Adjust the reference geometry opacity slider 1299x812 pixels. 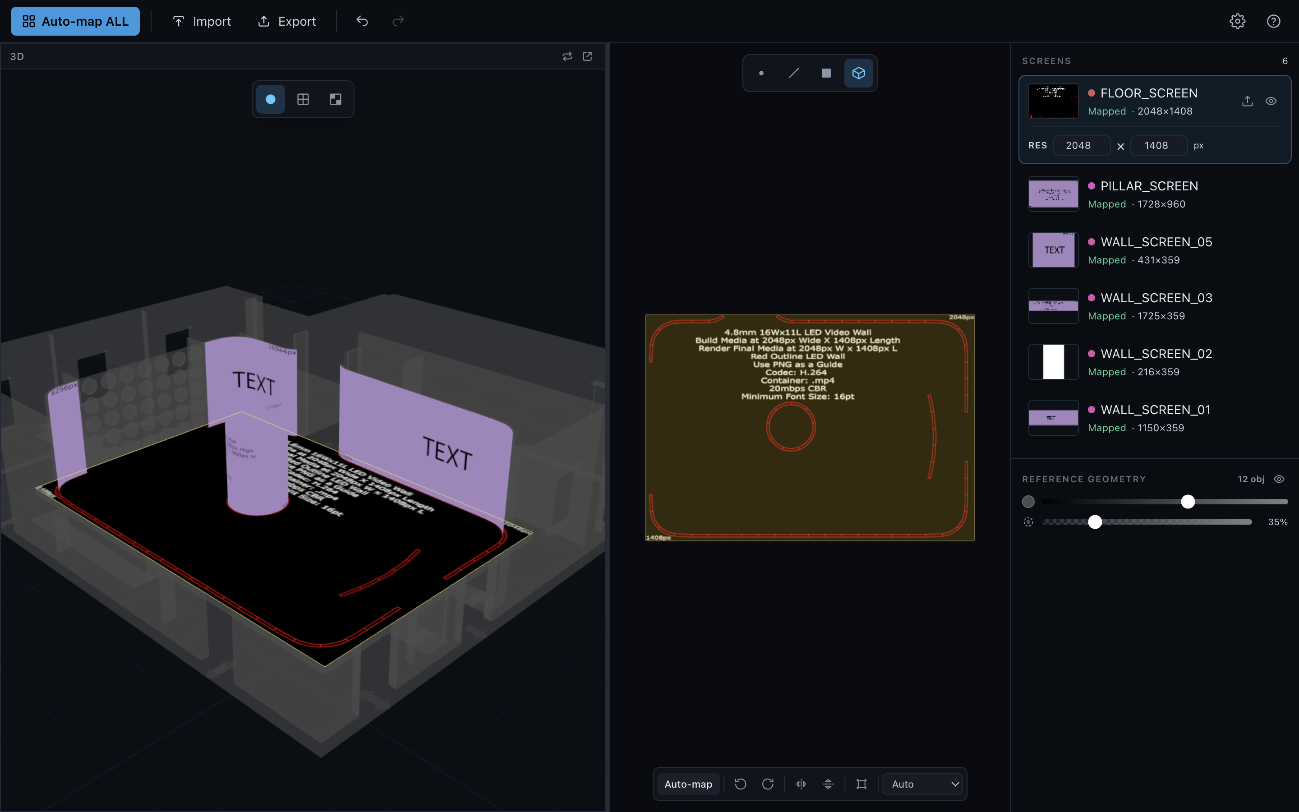pyautogui.click(x=1147, y=522)
